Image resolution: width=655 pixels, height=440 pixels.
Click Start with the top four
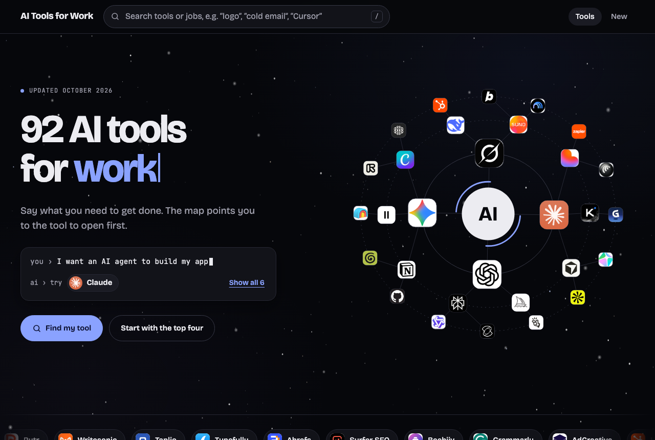(x=162, y=328)
